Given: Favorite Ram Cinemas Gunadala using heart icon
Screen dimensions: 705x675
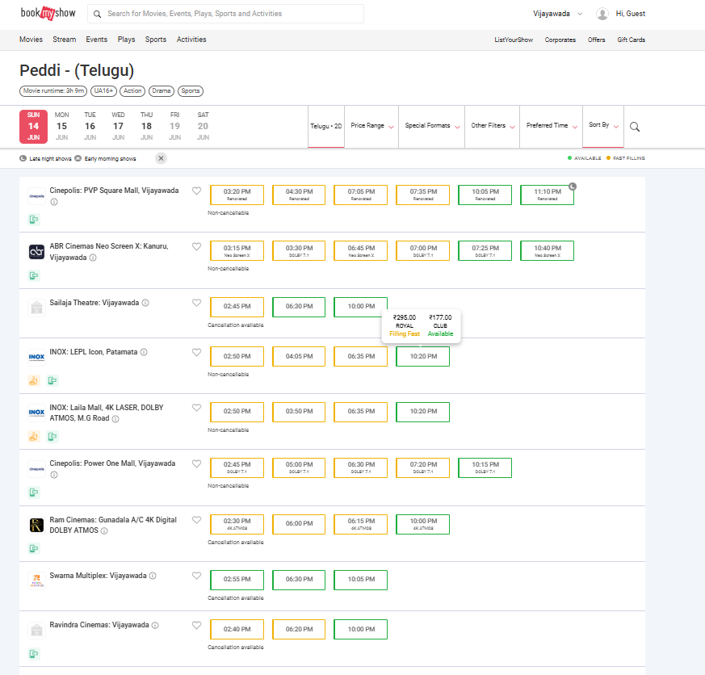Looking at the screenshot, I should (x=196, y=519).
